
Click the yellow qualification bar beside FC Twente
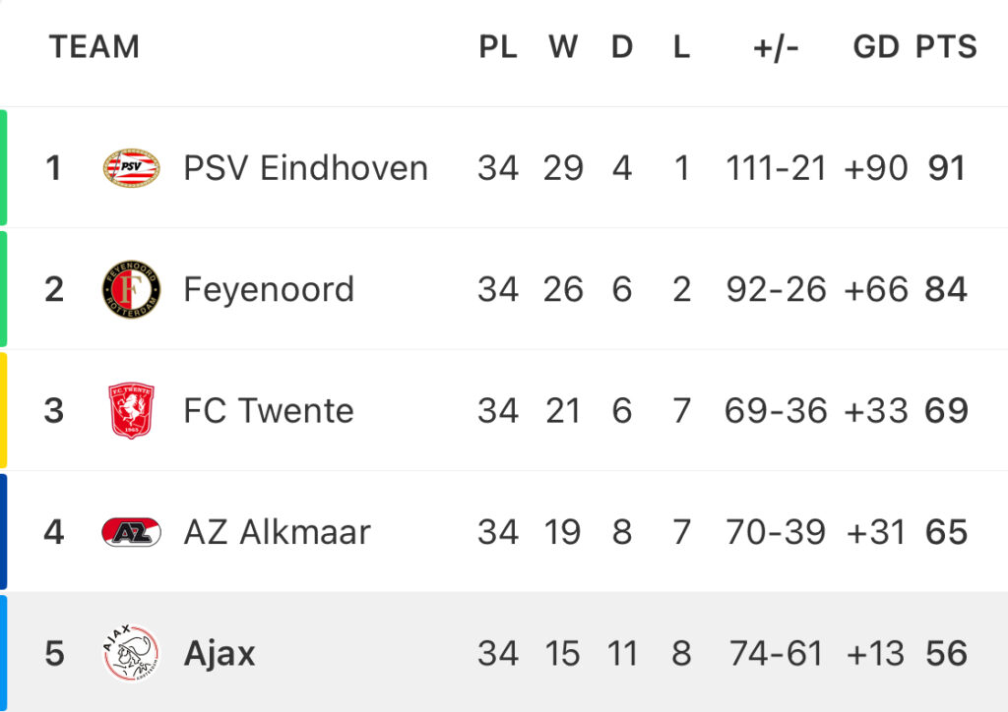tap(3, 411)
